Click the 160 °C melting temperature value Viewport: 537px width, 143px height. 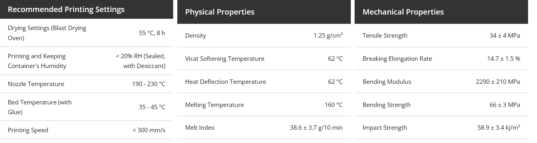tap(334, 105)
